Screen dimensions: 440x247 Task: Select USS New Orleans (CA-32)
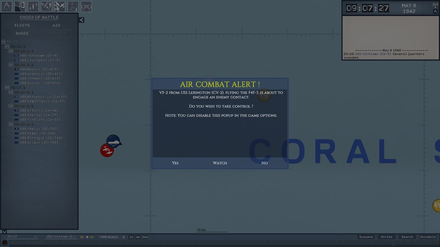43,101
